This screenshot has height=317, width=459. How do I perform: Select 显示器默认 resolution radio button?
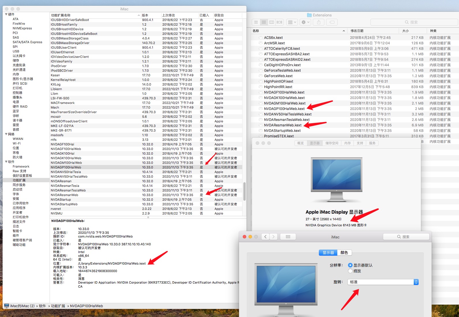(350, 265)
